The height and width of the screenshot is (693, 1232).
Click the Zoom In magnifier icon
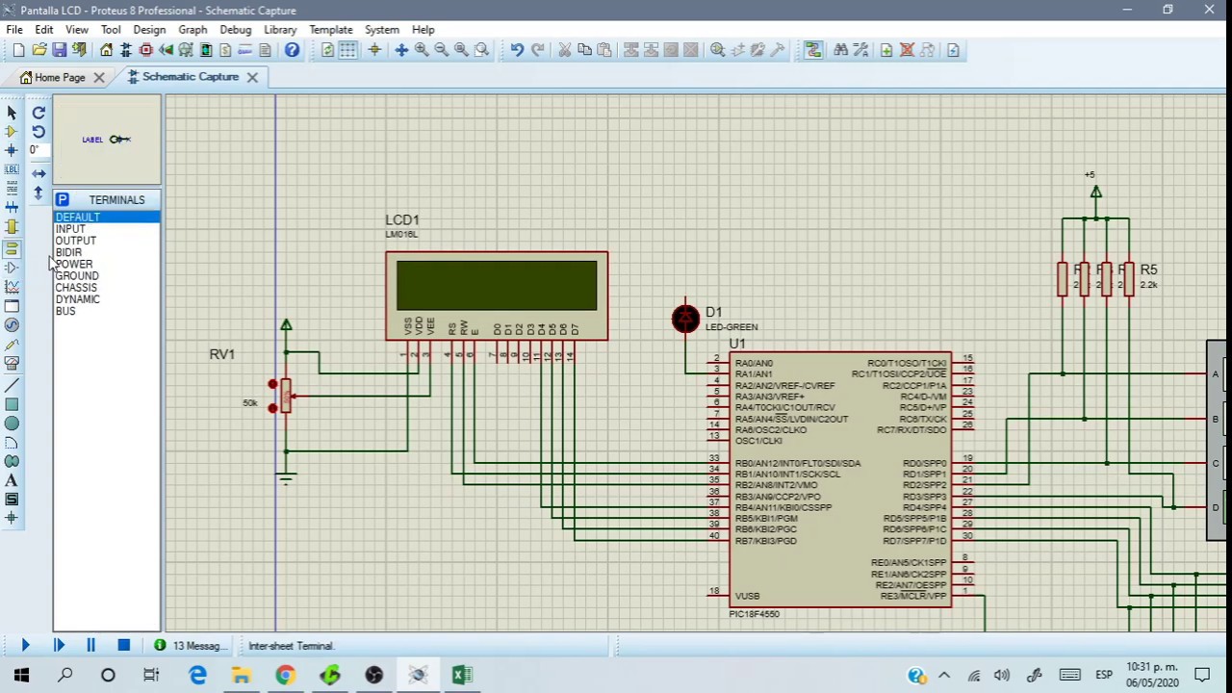[x=422, y=50]
